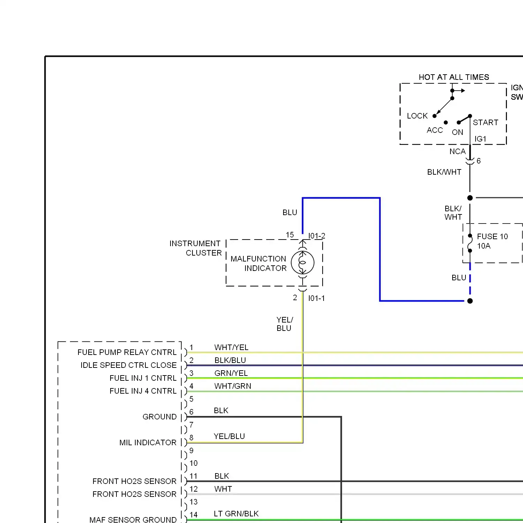Click pin number 6 beside NCA connector
Screen dimensions: 523x523
click(x=479, y=161)
